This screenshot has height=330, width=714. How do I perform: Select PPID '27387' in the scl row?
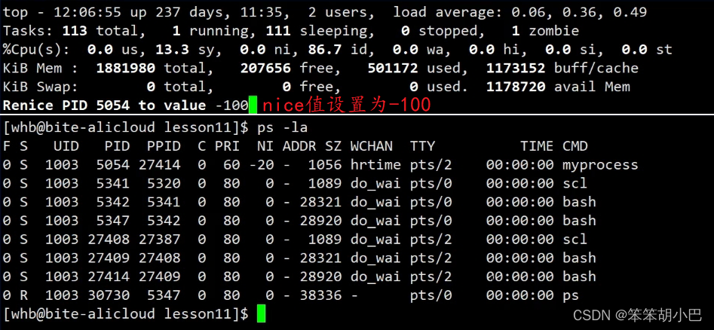coord(160,239)
